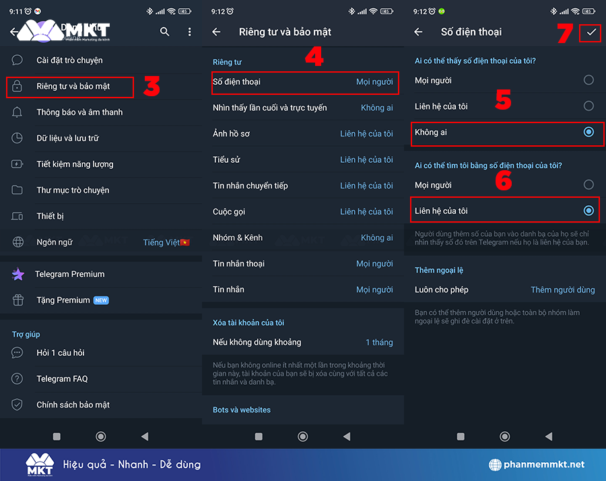Screen dimensions: 606x481
Task: Tap Thêm người dùng to add exception
Action: [562, 290]
